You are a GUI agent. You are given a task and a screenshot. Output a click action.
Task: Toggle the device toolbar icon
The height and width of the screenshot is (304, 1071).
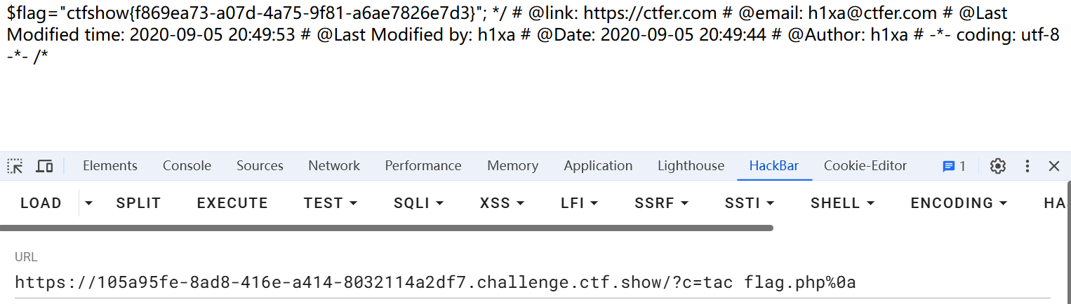coord(44,166)
